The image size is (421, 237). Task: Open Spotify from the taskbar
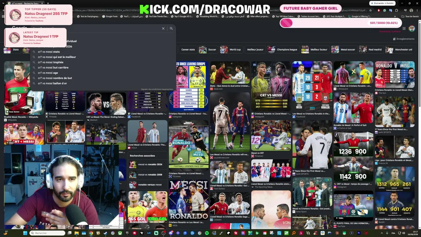click(207, 233)
